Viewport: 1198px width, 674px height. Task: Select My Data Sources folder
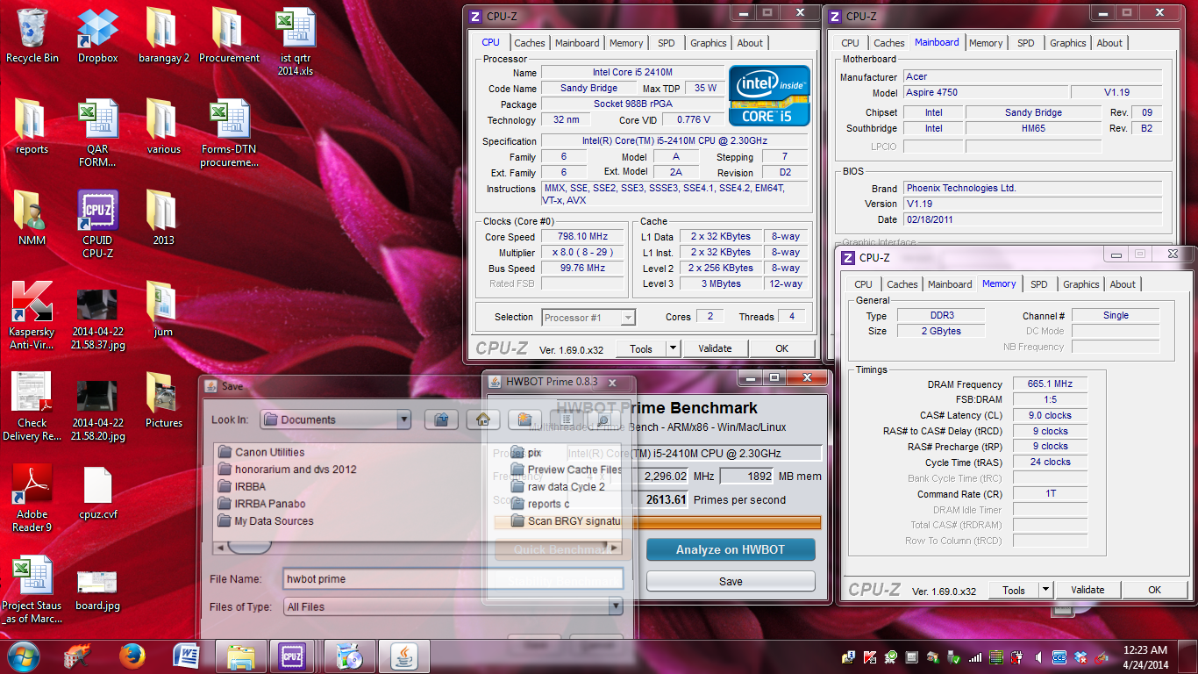(x=266, y=520)
